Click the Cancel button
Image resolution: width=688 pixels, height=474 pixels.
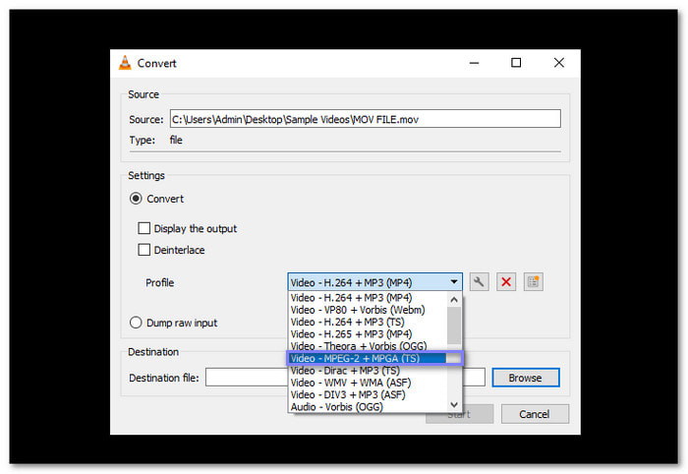click(x=535, y=414)
